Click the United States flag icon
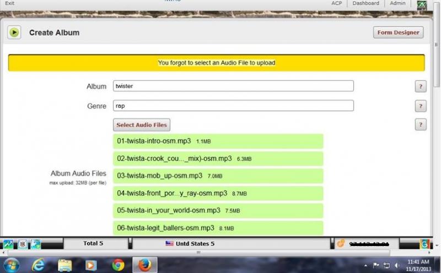Screen dimensions: 441x273 [x=169, y=243]
